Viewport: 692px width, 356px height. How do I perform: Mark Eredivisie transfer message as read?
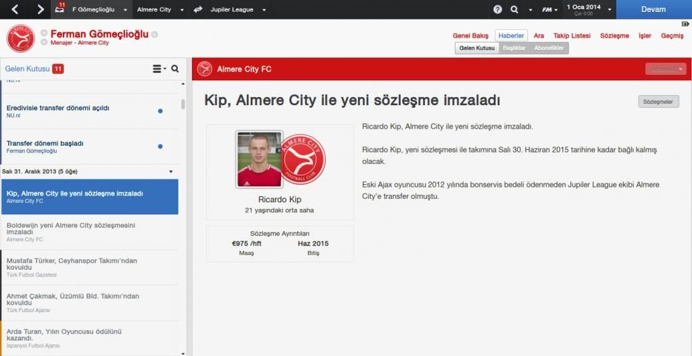[x=160, y=111]
